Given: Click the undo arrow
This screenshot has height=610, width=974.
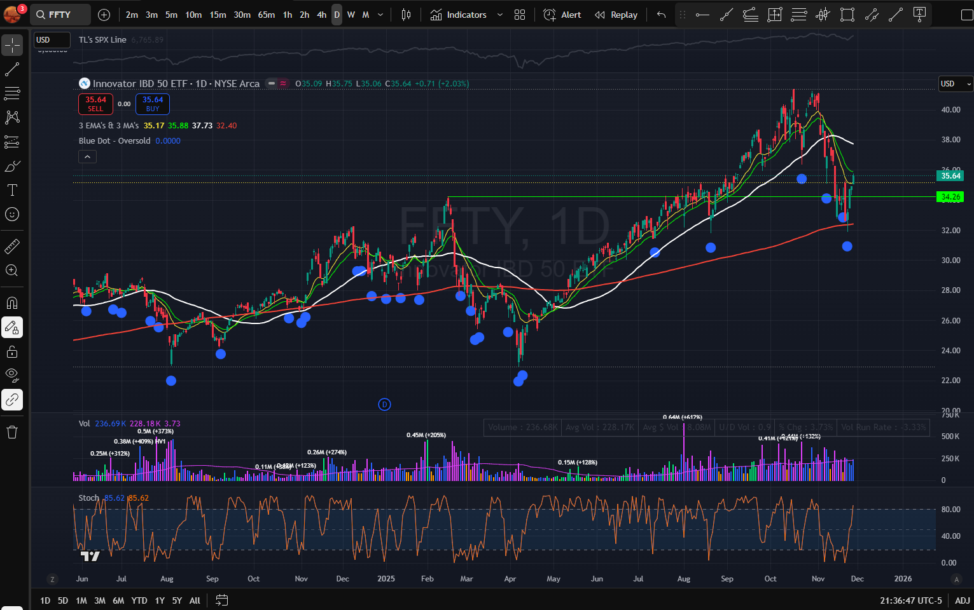Looking at the screenshot, I should click(x=661, y=15).
